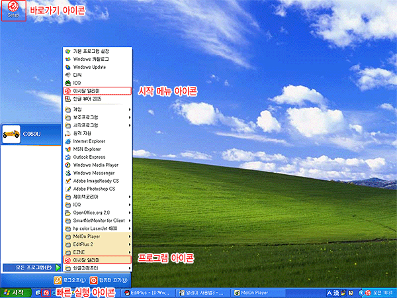Click the Windows Update item

(89, 67)
